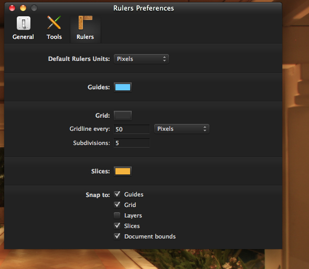Open Gridline every units Pixels dropdown
309x269 pixels.
pos(182,129)
